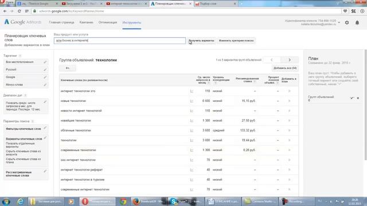Add 'интернет технологии реферат' to plan
Viewport: 367px width, 206px height.
click(x=289, y=170)
